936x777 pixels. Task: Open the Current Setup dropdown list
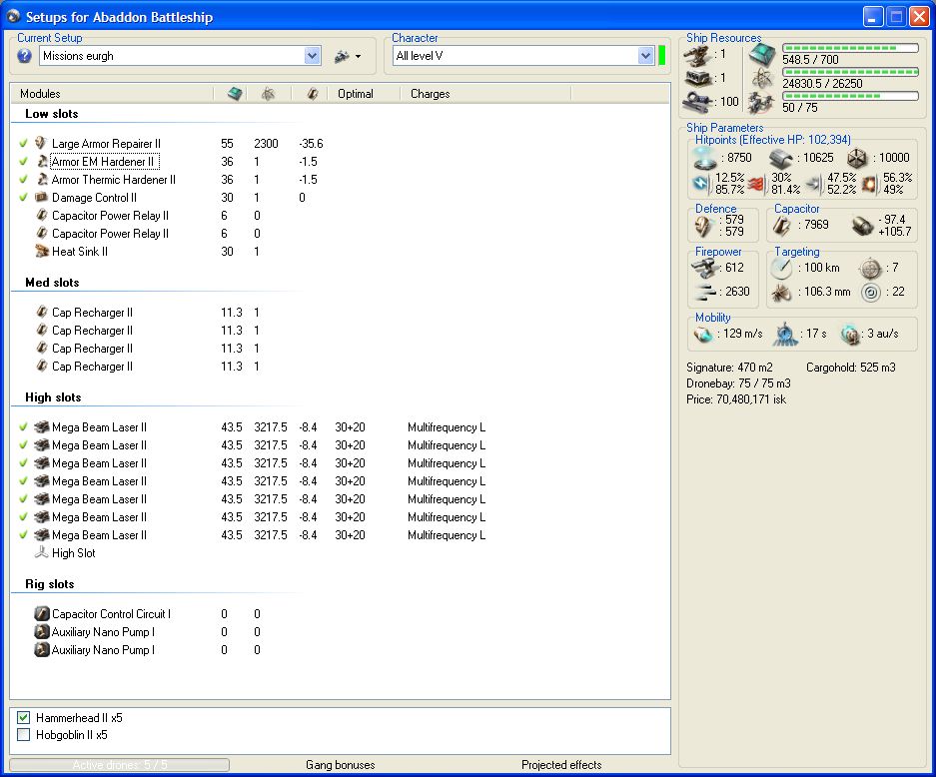point(312,56)
